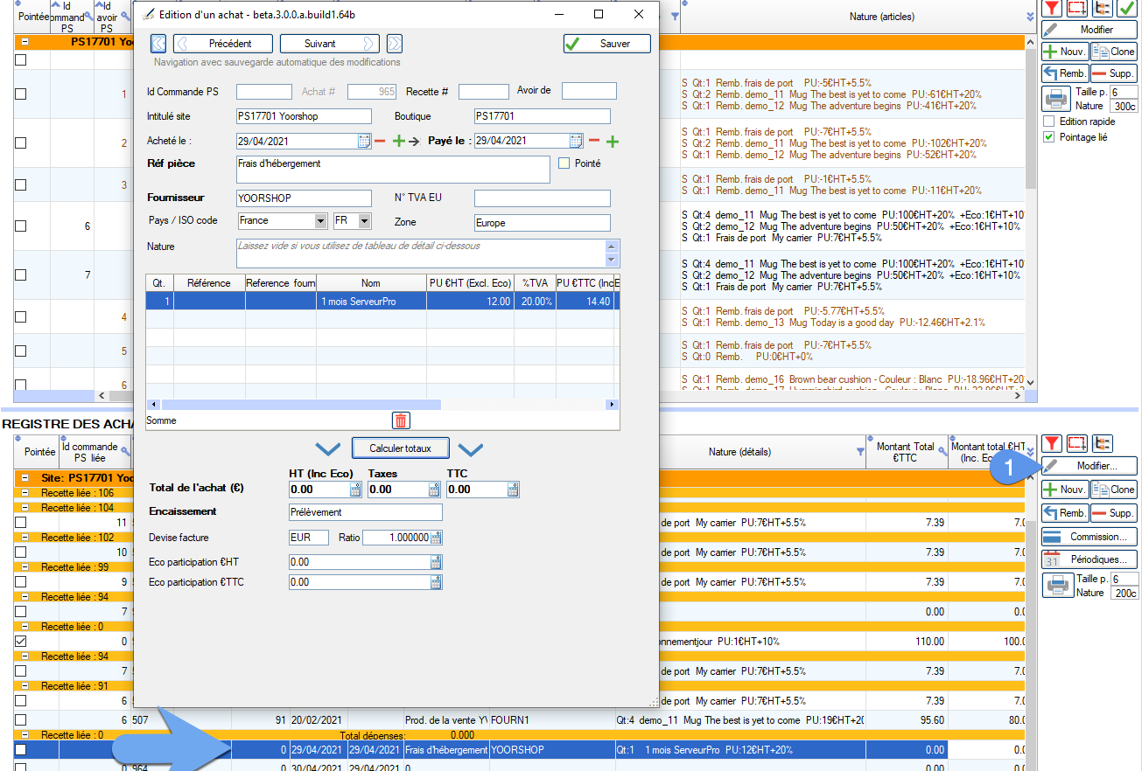1142x771 pixels.
Task: Jump to last record using double-right arrow
Action: point(395,44)
